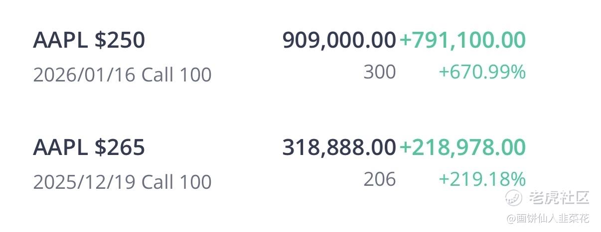Viewport: 601px width, 232px height.
Task: Click the Tiger community logo icon
Action: click(514, 197)
